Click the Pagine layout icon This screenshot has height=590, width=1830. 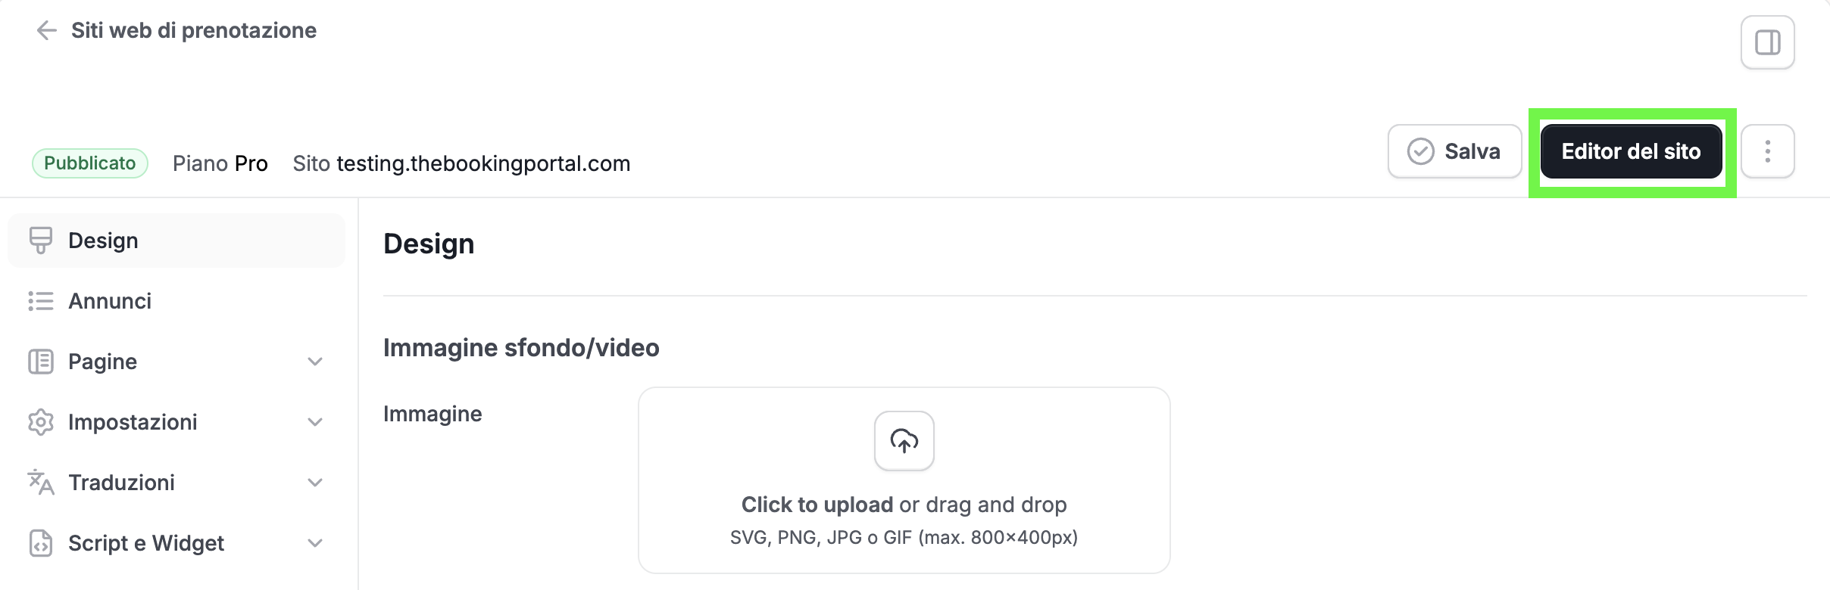[x=40, y=362]
